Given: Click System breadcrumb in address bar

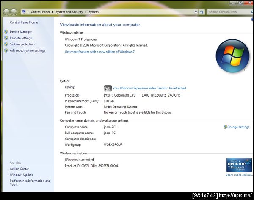Looking at the screenshot, I should click(x=94, y=12).
